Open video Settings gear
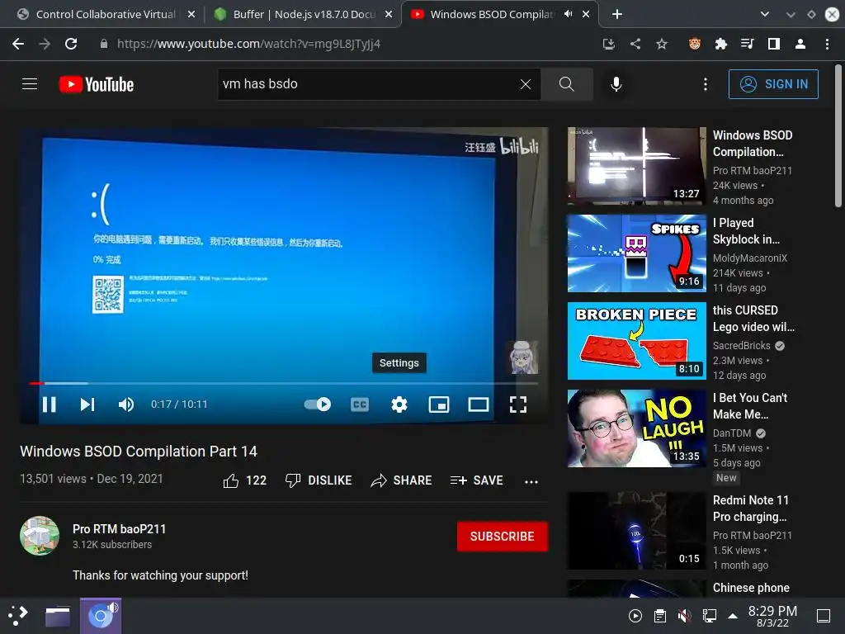The image size is (845, 634). [x=399, y=405]
